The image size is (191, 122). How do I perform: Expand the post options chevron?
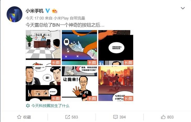(x=183, y=8)
